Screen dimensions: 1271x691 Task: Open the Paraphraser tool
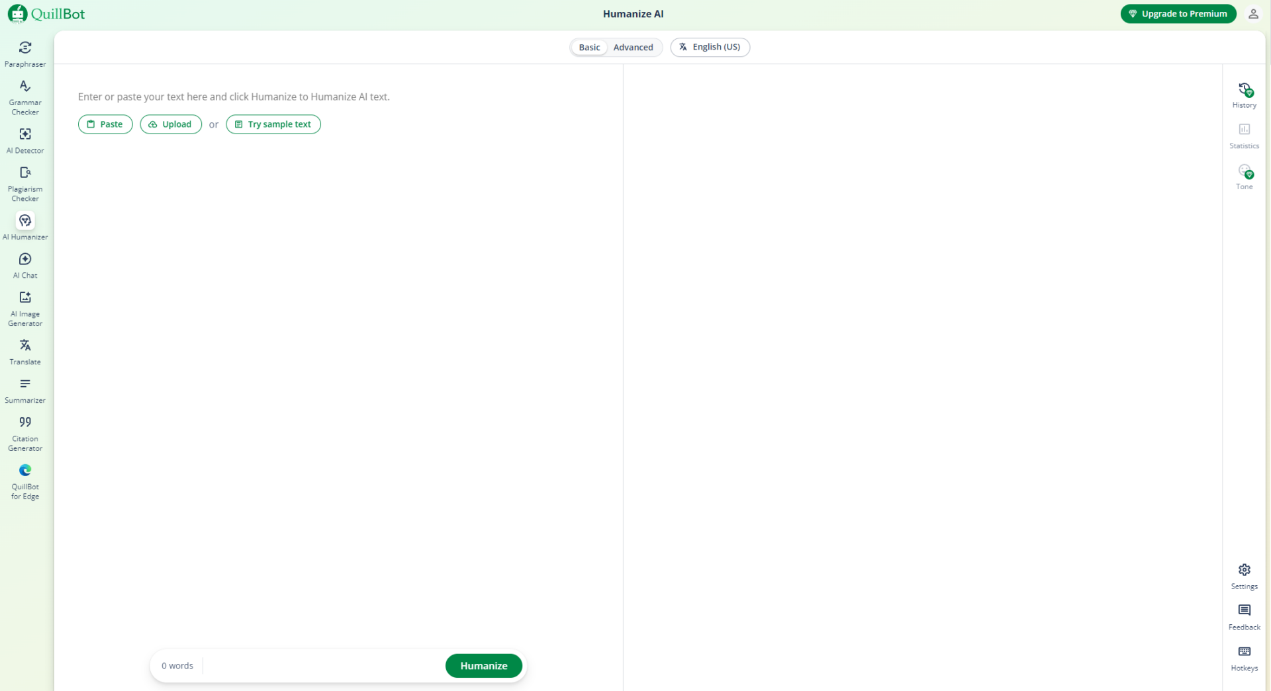25,54
